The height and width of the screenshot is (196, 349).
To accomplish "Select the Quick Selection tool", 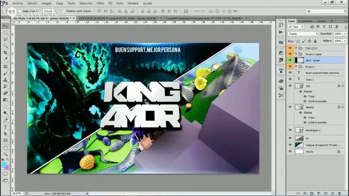I will point(5,46).
